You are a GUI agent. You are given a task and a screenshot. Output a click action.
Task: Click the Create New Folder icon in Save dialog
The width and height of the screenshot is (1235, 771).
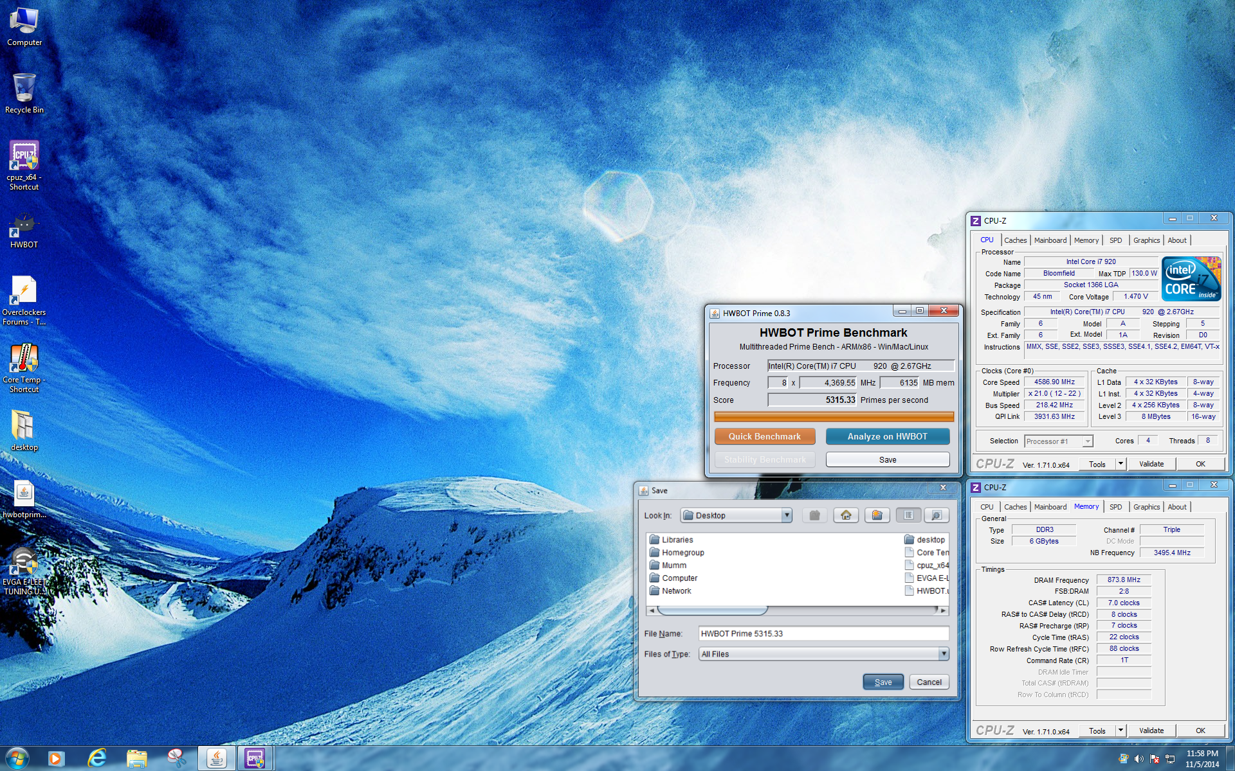pos(877,515)
